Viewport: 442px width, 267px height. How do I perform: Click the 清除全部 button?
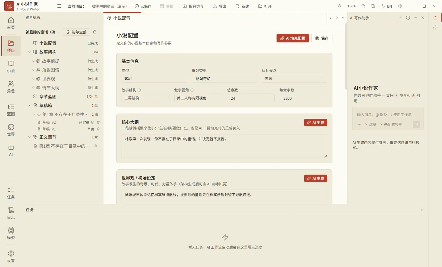point(76,32)
